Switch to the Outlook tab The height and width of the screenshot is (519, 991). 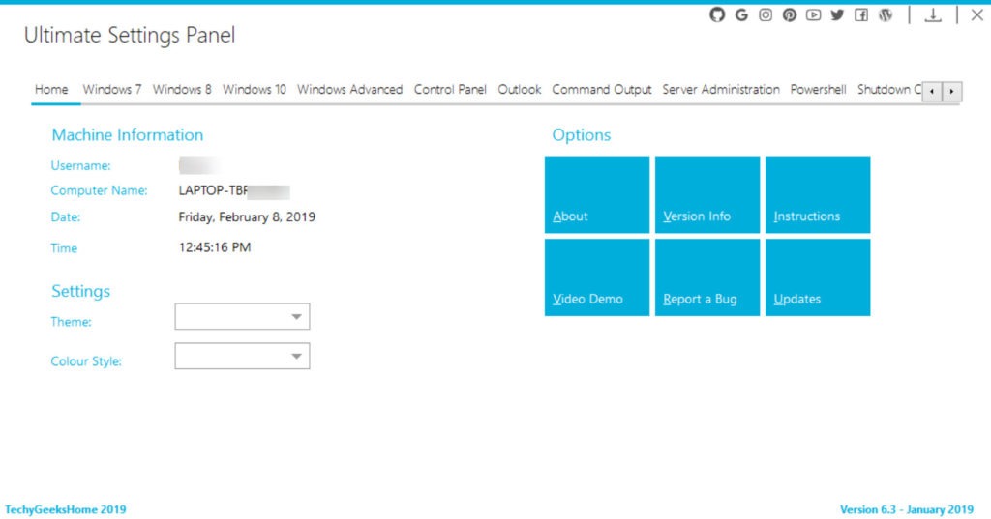click(519, 90)
